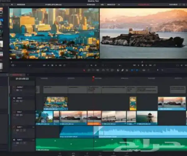The image size is (187, 156).
Task: Open the blue Marker color dropdown
Action: [x=137, y=70]
